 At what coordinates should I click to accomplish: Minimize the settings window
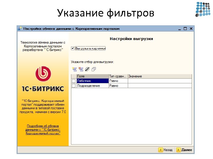180,29
